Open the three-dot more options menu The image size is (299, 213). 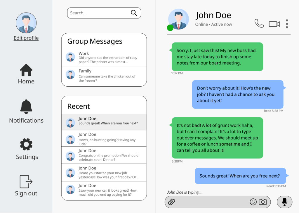tap(287, 24)
